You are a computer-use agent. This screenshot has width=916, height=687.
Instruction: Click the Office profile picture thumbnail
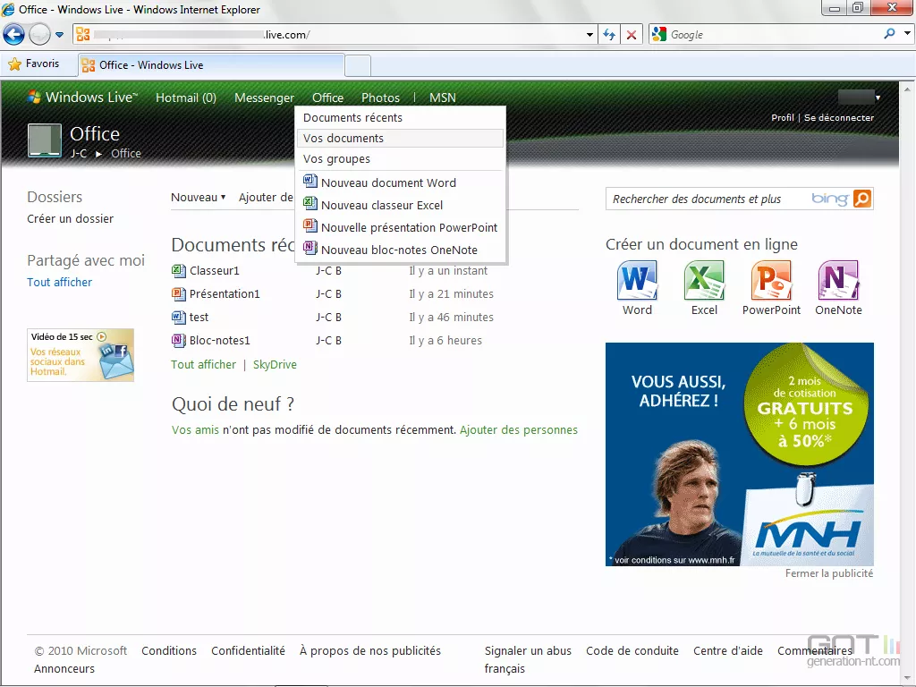pos(45,140)
